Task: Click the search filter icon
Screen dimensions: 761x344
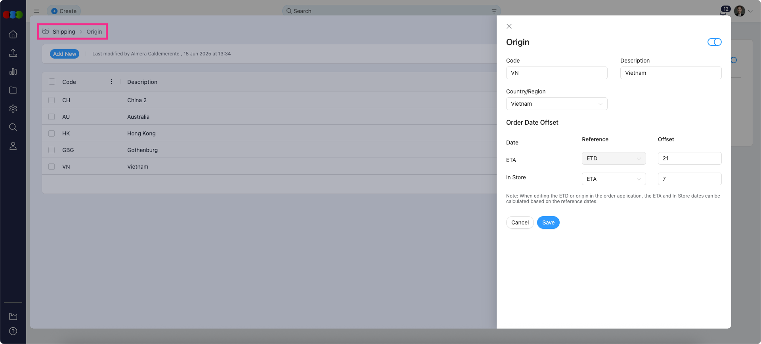Action: [x=494, y=11]
